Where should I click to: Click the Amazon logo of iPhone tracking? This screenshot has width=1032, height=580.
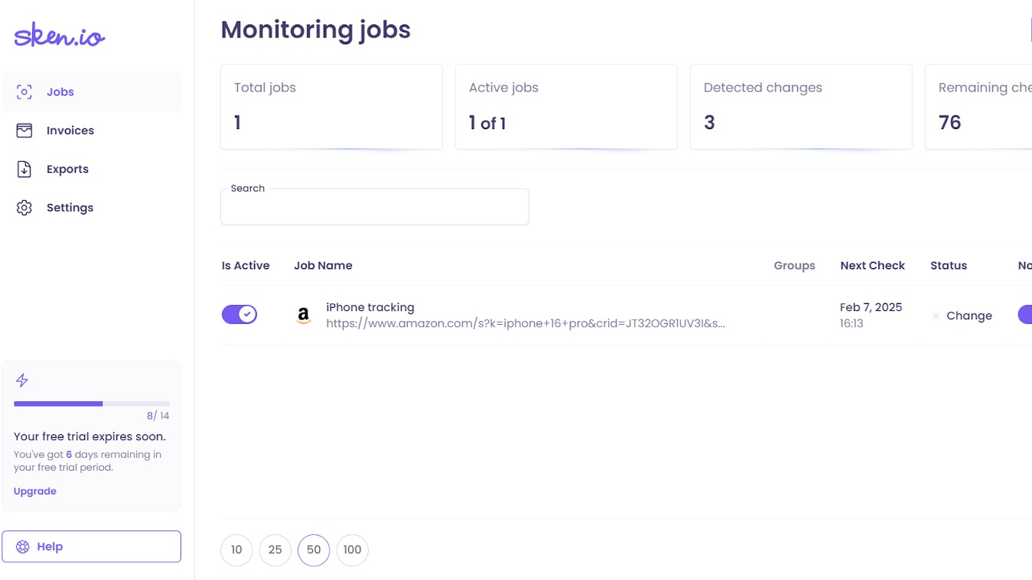(x=304, y=316)
